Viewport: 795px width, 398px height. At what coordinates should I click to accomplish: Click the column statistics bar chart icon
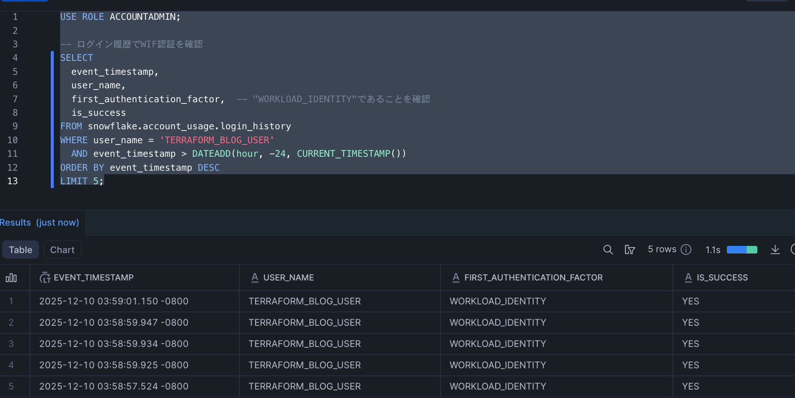[x=11, y=278]
